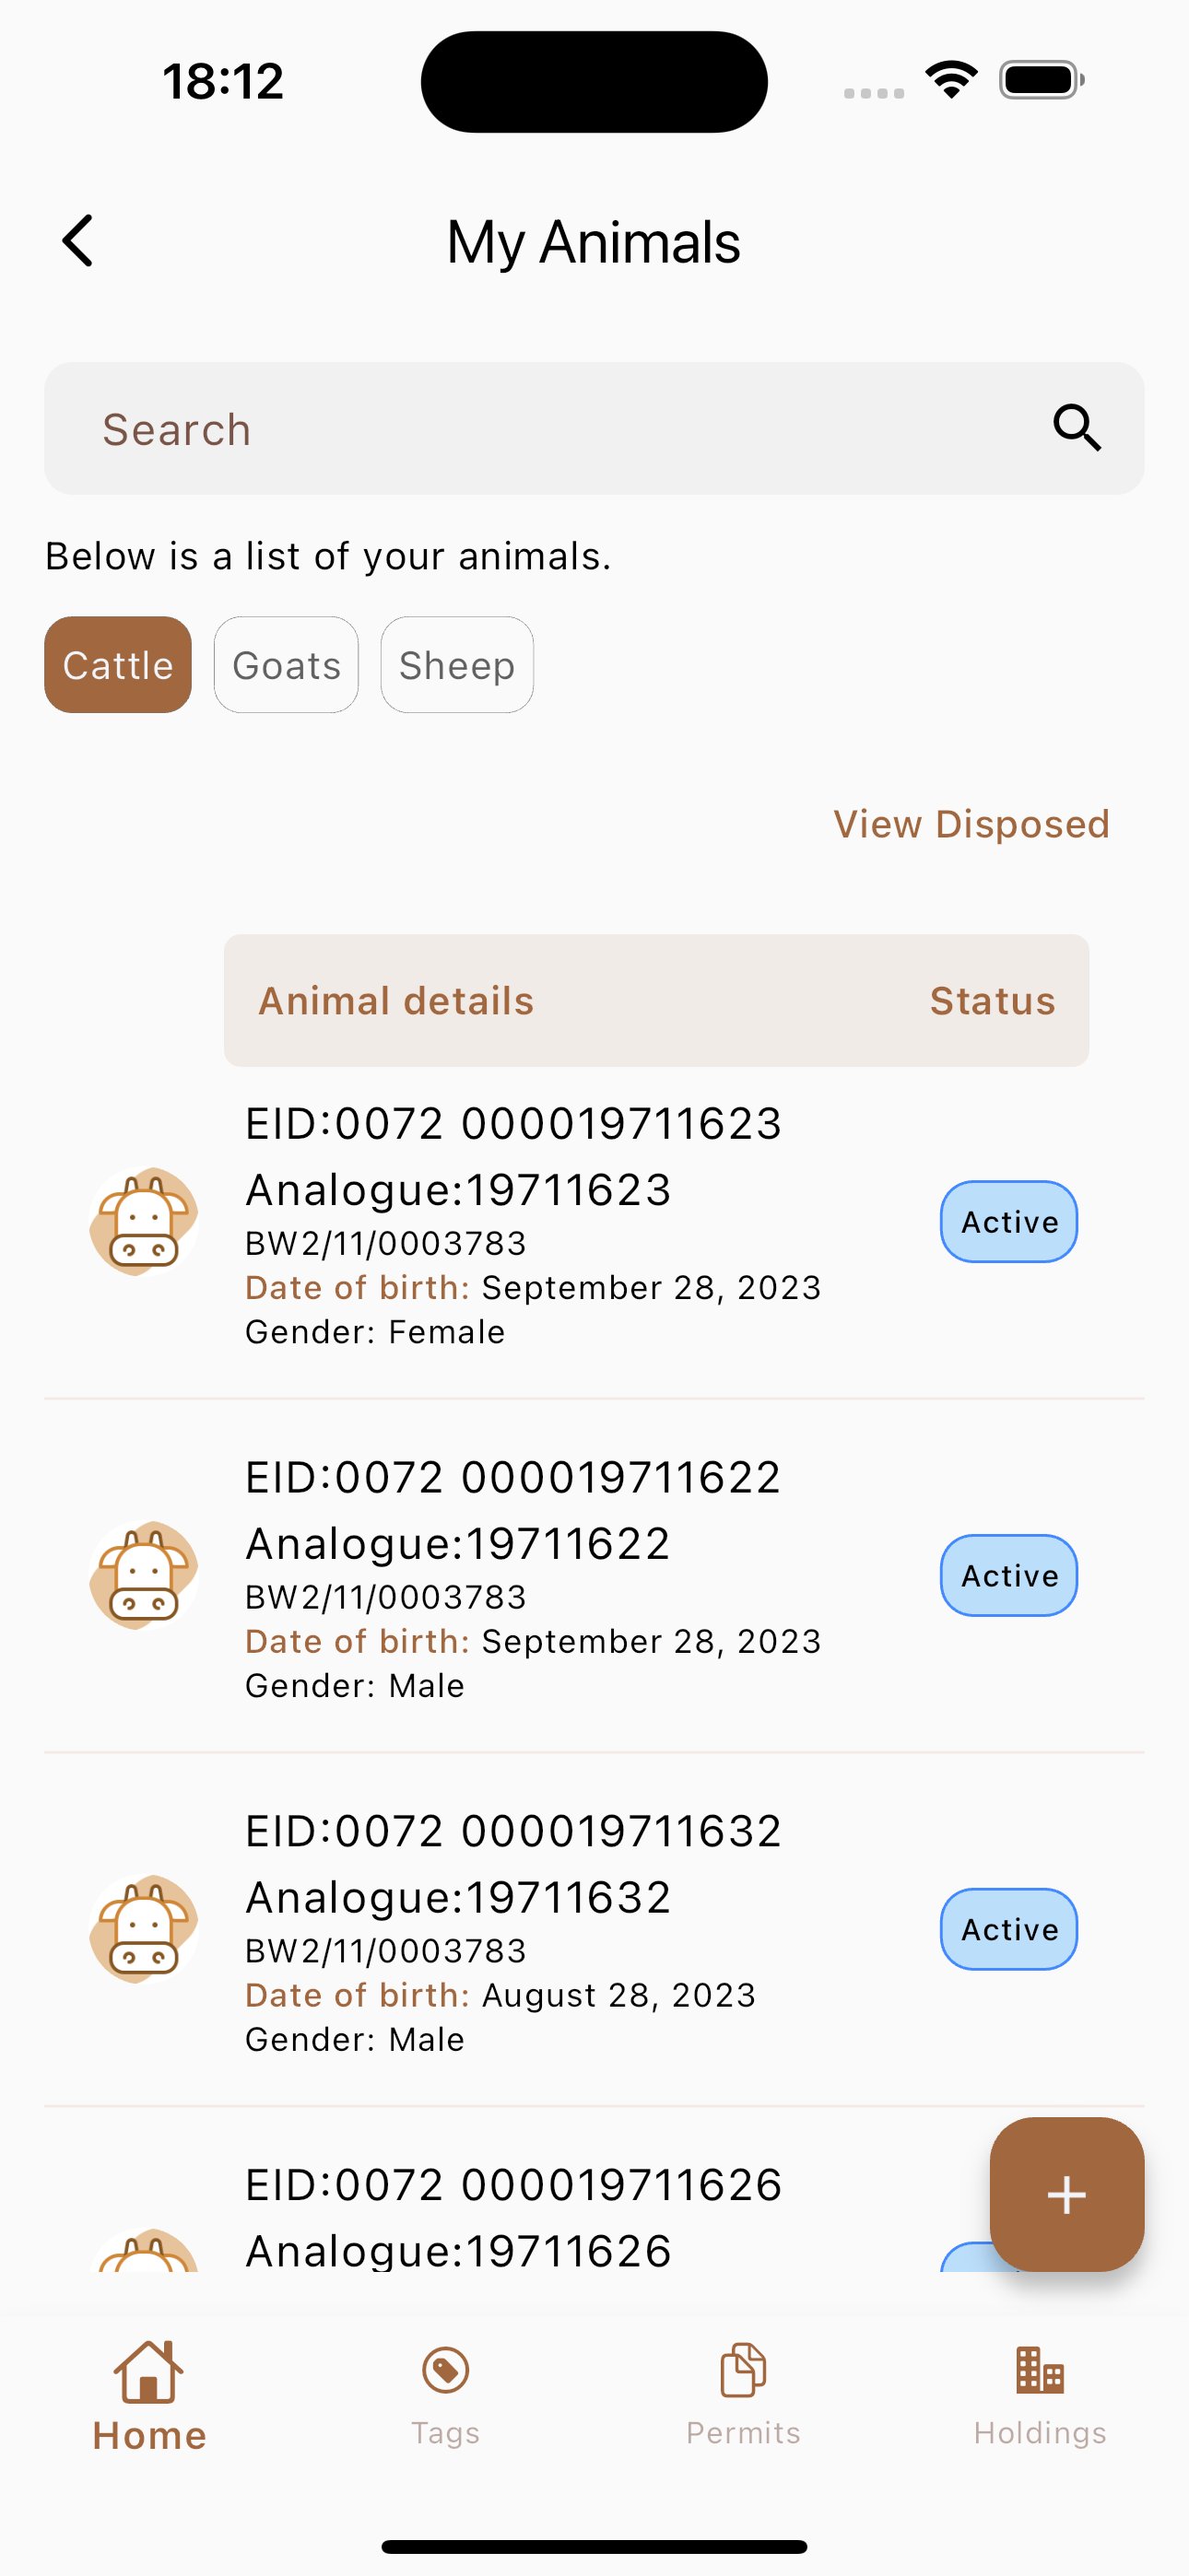
Task: Tap the plus add-animal button
Action: click(x=1065, y=2194)
